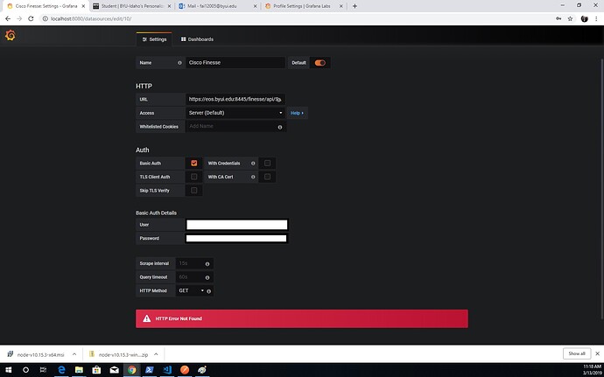604x377 pixels.
Task: Enable the TLS Client Auth checkbox
Action: [193, 177]
